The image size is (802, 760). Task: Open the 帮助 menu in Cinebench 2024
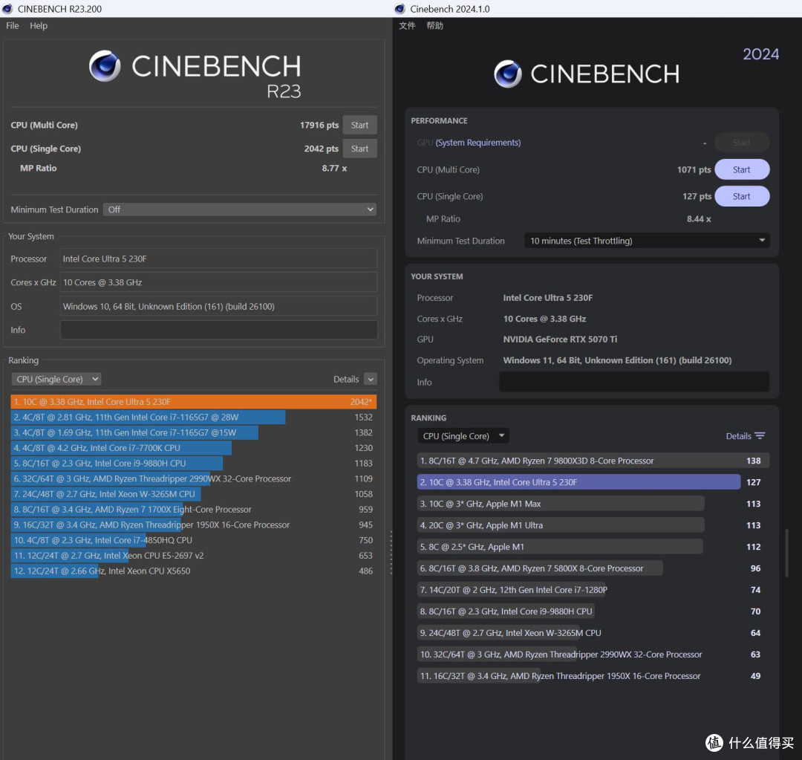pos(434,25)
